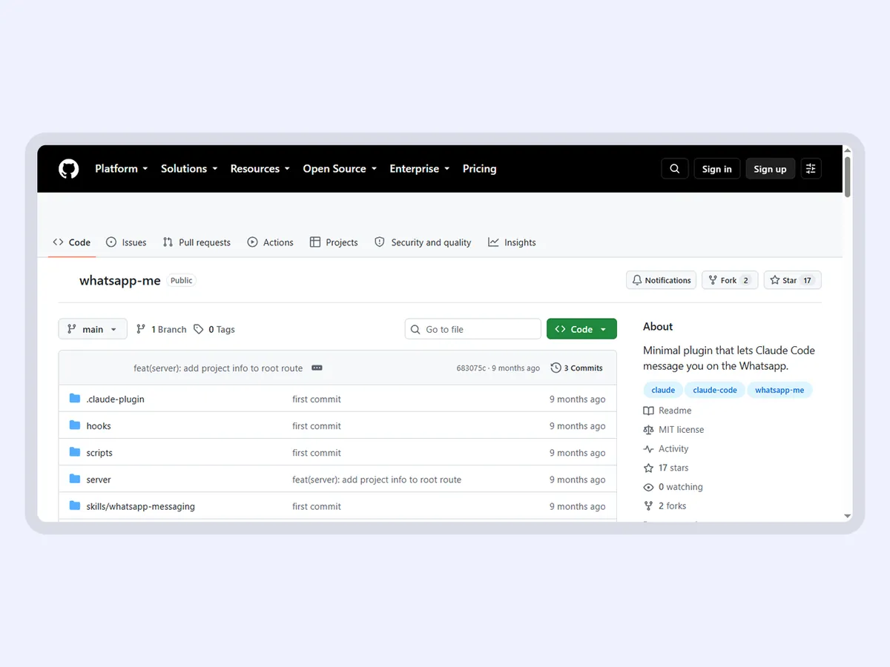Open the Security and quality tab
This screenshot has height=667, width=890.
[x=423, y=242]
